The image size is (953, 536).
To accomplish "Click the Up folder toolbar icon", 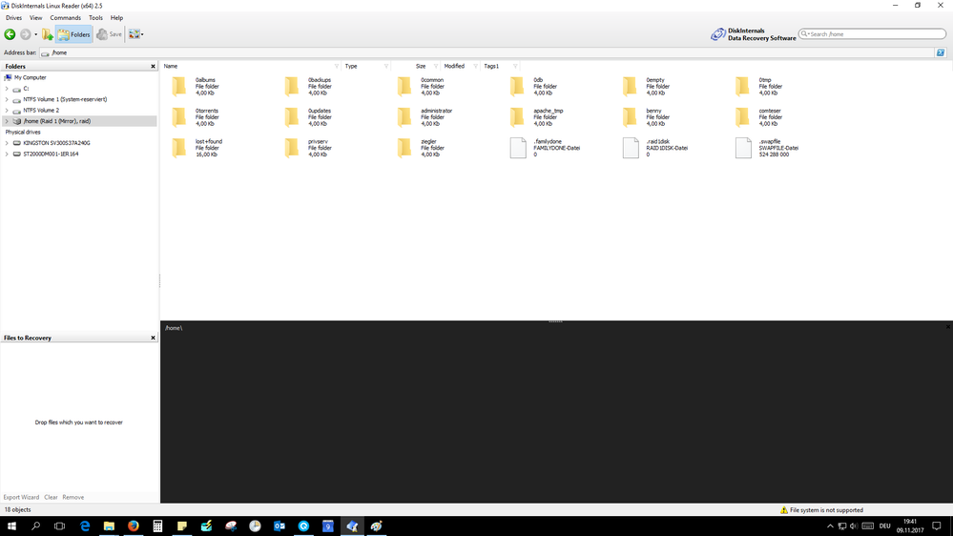I will point(48,34).
